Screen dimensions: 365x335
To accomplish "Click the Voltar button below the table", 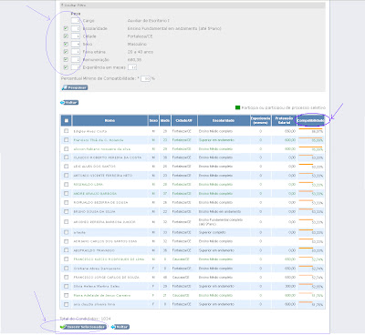I will tap(120, 327).
